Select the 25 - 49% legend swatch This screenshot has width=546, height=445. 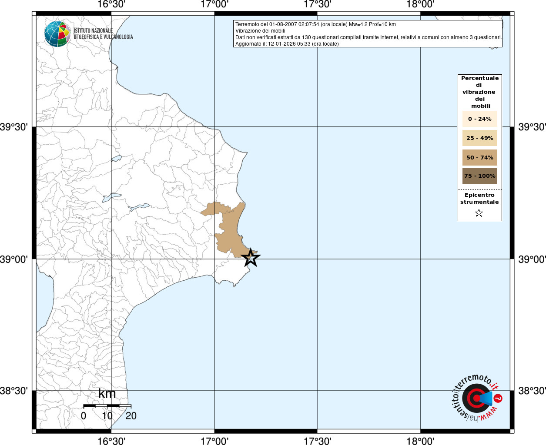pyautogui.click(x=479, y=138)
